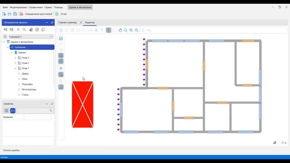The image size is (290, 163).
Task: Open the Сценарий 1 dropdown
Action: pos(31,37)
